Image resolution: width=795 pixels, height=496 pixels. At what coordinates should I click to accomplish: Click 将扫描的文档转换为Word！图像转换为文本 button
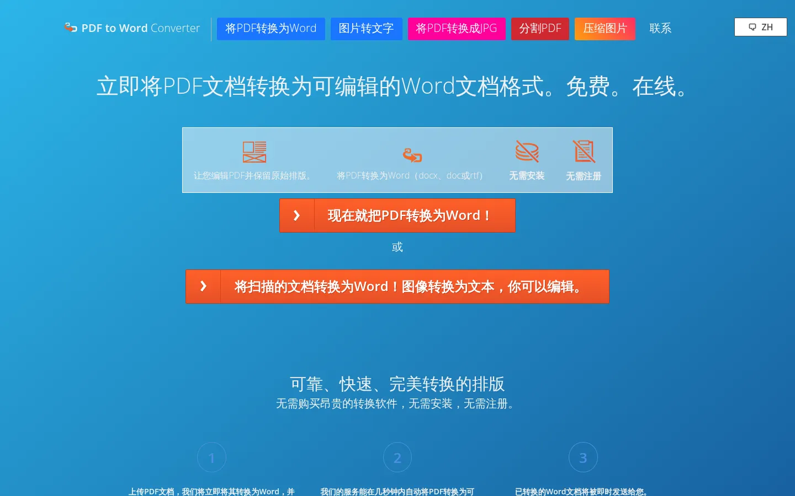click(397, 287)
